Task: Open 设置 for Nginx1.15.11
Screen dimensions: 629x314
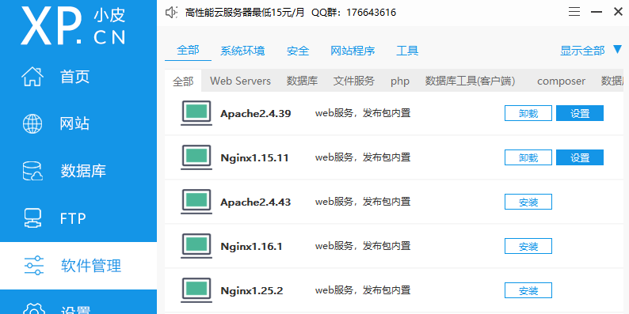Action: 580,157
